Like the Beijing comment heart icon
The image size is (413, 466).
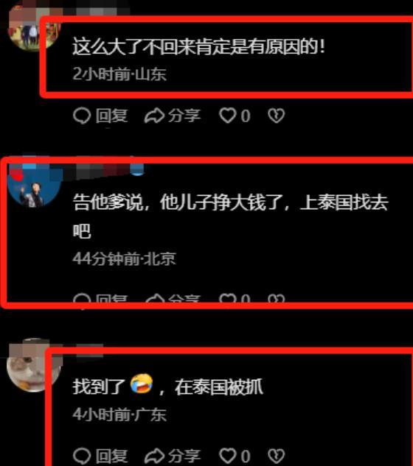tap(228, 298)
